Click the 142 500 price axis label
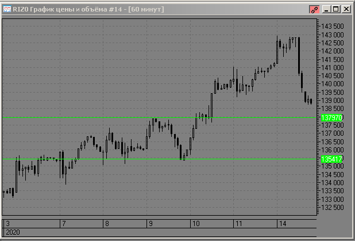The image size is (355, 241). [x=333, y=43]
